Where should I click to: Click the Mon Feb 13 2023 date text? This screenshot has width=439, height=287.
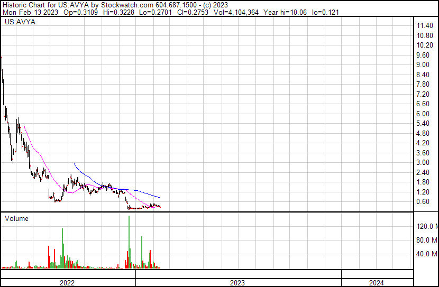click(31, 12)
